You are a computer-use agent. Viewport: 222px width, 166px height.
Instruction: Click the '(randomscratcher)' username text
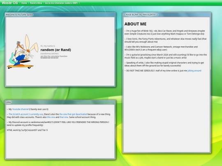[50, 53]
